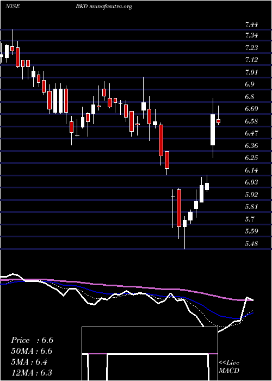Click the 5.7 price axis label

(x=249, y=219)
